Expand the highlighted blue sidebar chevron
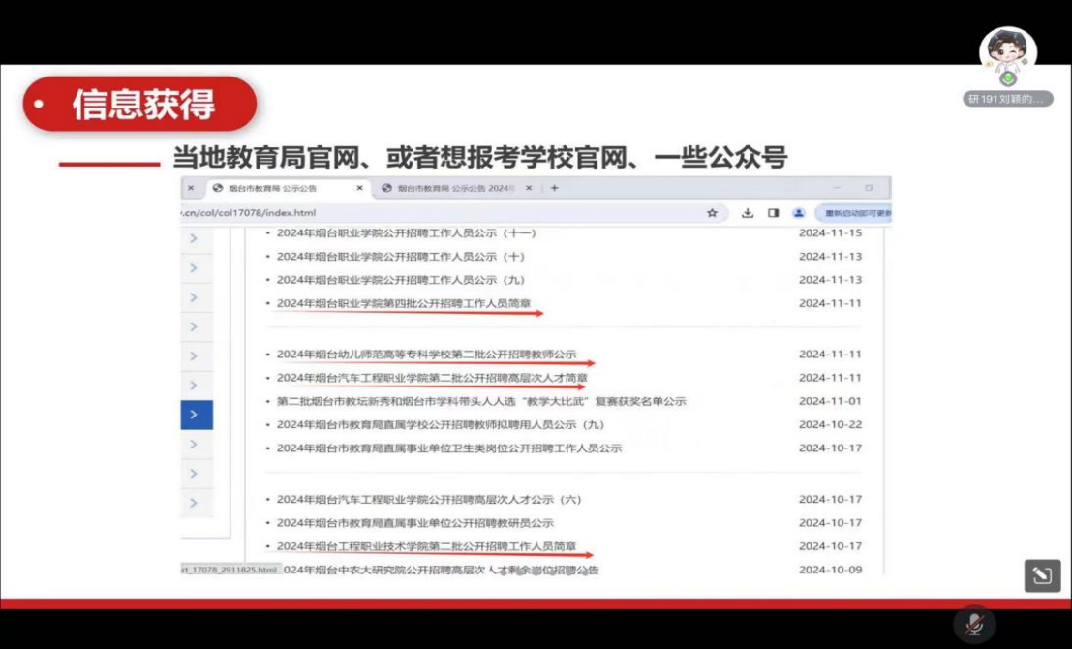 195,415
